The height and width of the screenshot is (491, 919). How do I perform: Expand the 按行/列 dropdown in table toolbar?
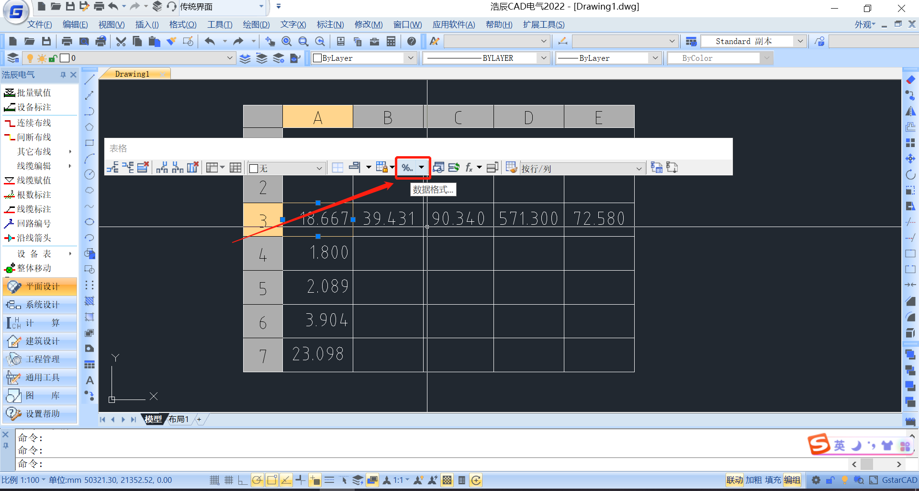pos(639,169)
